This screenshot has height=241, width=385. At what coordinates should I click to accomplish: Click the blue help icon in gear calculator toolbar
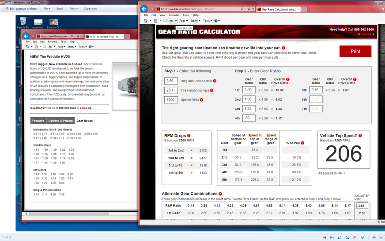(x=216, y=21)
